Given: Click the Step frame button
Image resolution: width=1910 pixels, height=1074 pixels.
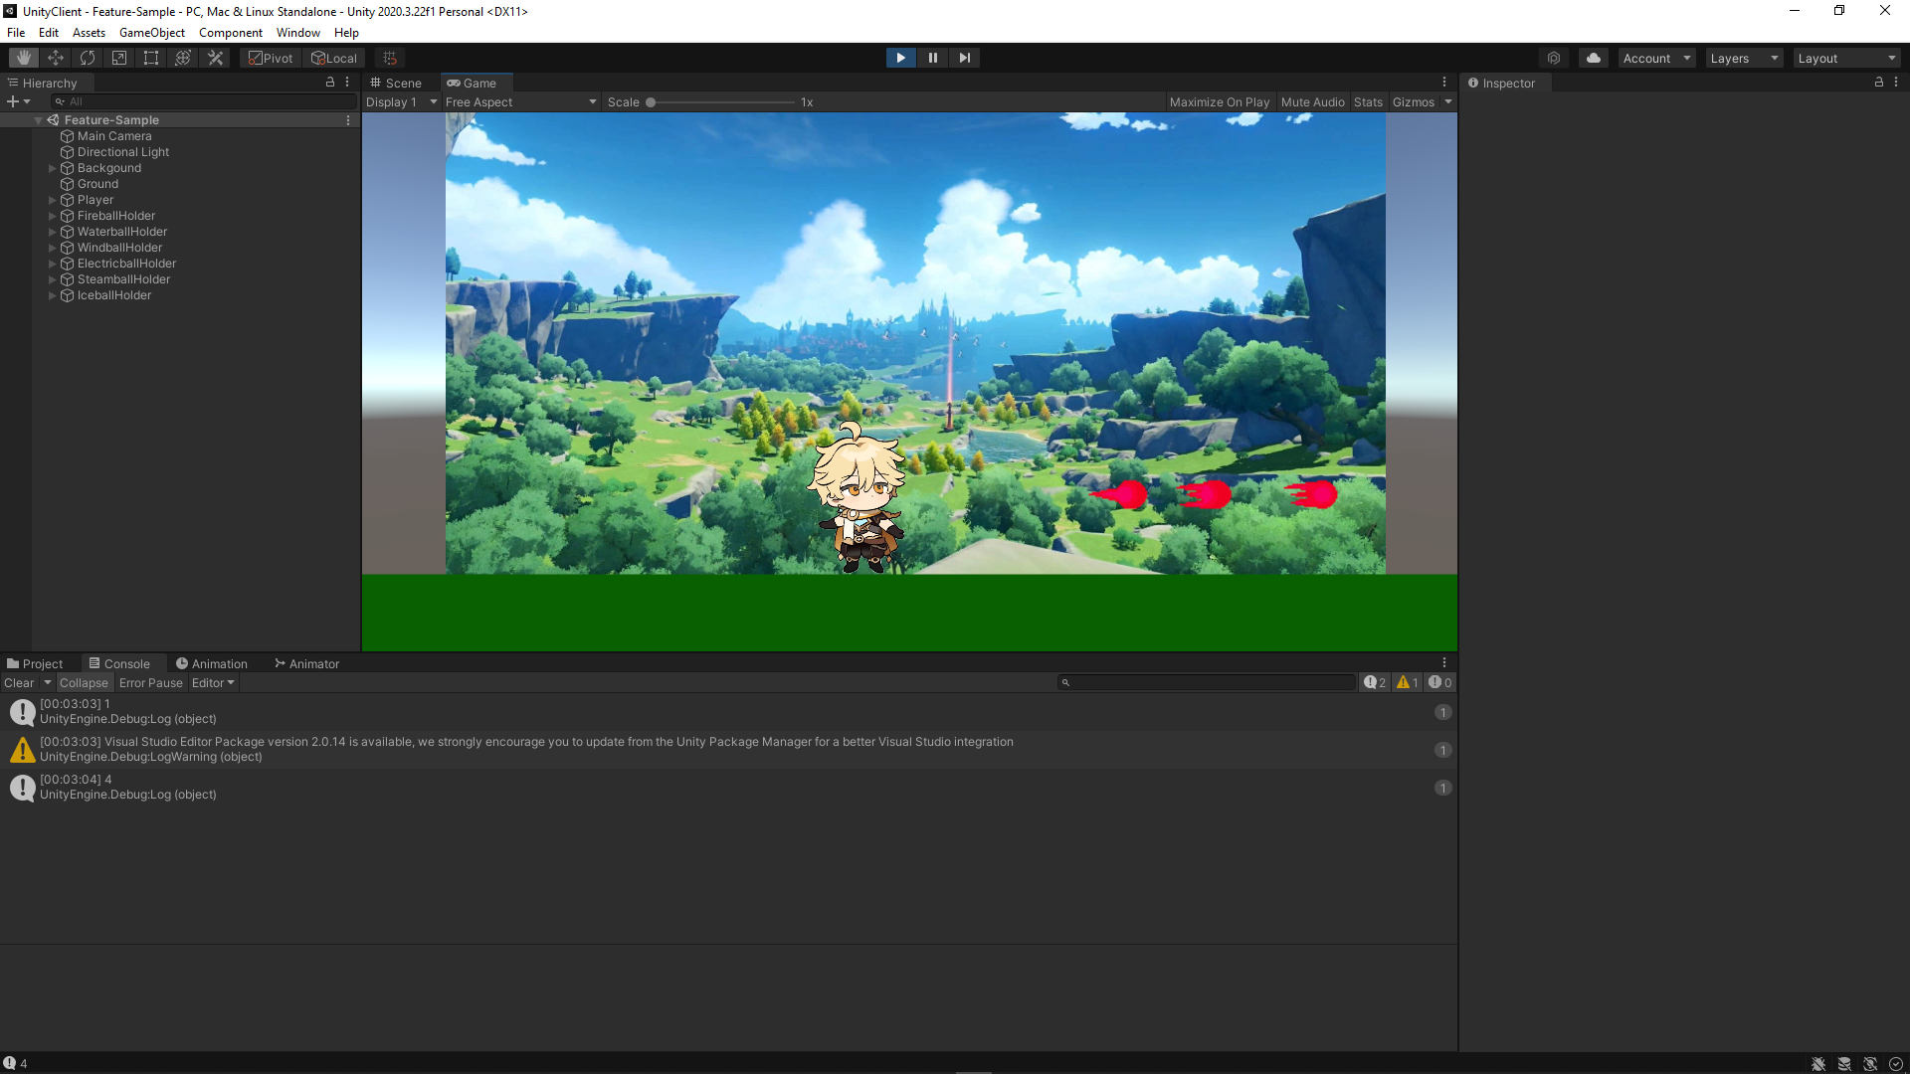Looking at the screenshot, I should [x=964, y=58].
